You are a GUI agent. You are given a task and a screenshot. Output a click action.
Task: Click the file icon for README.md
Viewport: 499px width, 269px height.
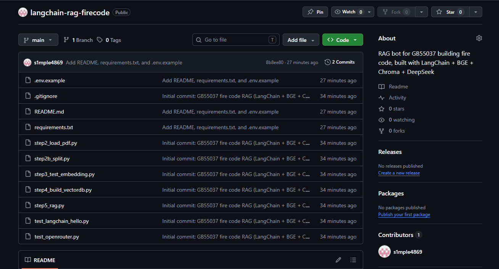28,112
